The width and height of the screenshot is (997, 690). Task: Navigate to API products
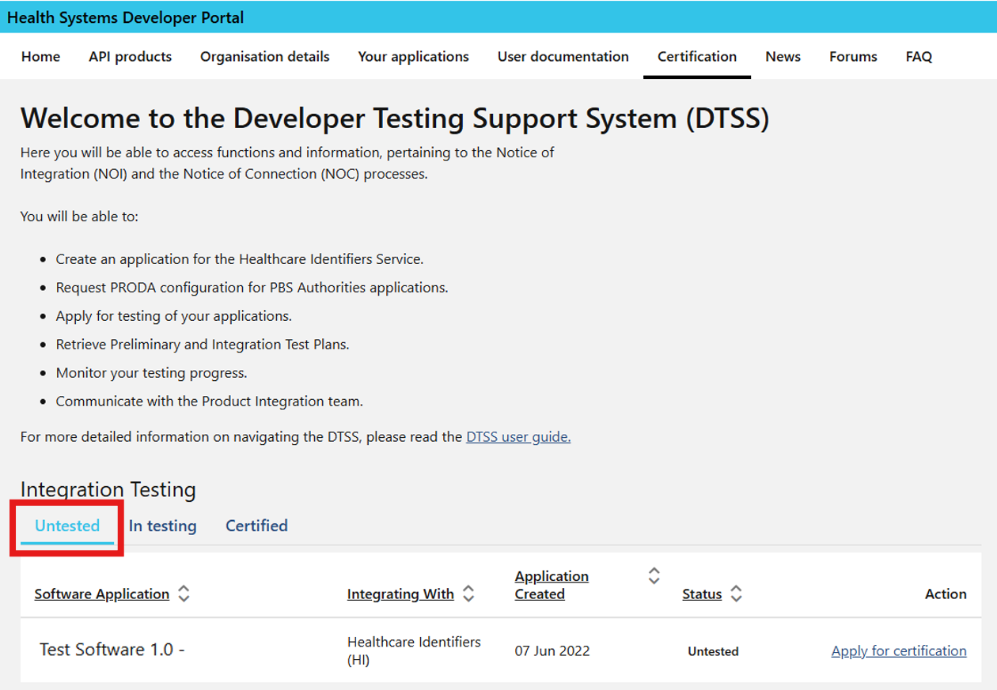tap(131, 56)
